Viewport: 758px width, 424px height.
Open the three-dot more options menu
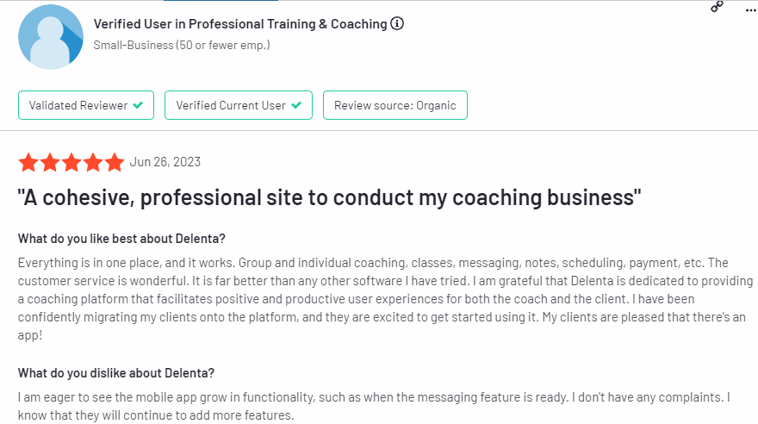pos(749,9)
